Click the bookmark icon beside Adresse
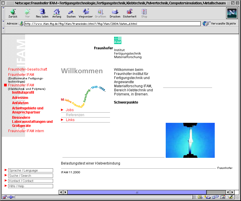The height and width of the screenshot is (201, 241). [22, 24]
